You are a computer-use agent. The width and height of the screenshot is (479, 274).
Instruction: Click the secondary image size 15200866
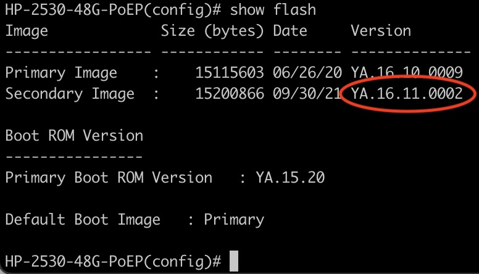click(x=230, y=94)
